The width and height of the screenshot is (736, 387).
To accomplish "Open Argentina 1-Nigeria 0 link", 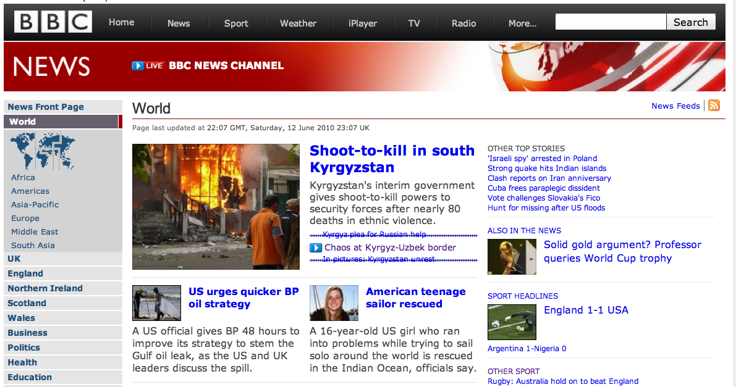I will (527, 349).
